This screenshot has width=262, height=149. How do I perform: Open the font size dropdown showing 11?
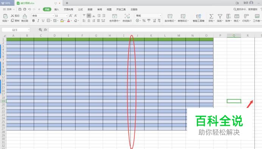tap(67, 15)
